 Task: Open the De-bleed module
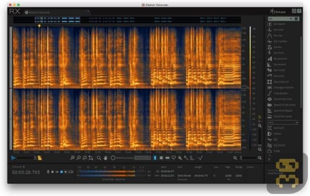pos(276,24)
